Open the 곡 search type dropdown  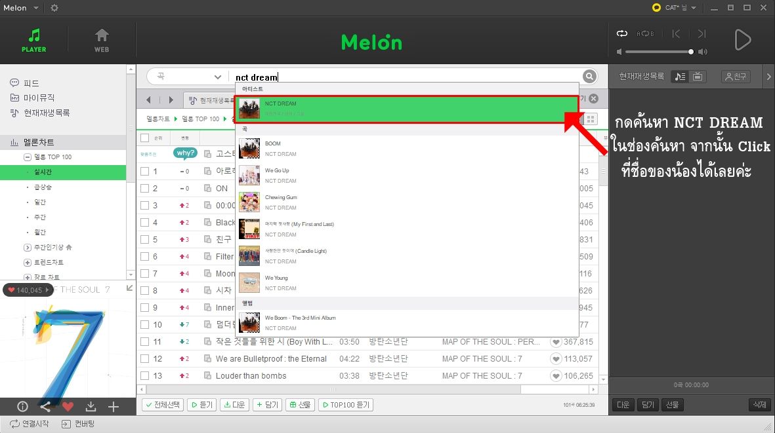point(187,77)
